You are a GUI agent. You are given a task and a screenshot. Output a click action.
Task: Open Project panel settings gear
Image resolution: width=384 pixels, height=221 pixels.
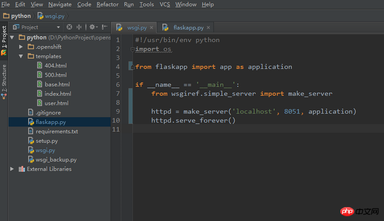(92, 27)
